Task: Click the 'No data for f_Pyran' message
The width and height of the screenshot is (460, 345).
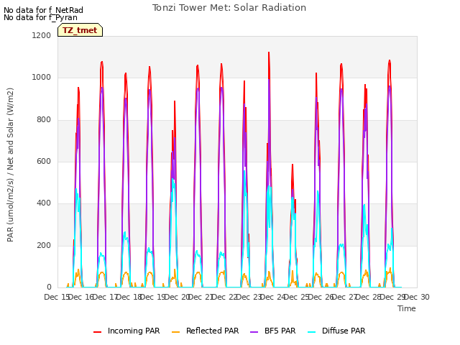Action: [x=40, y=17]
